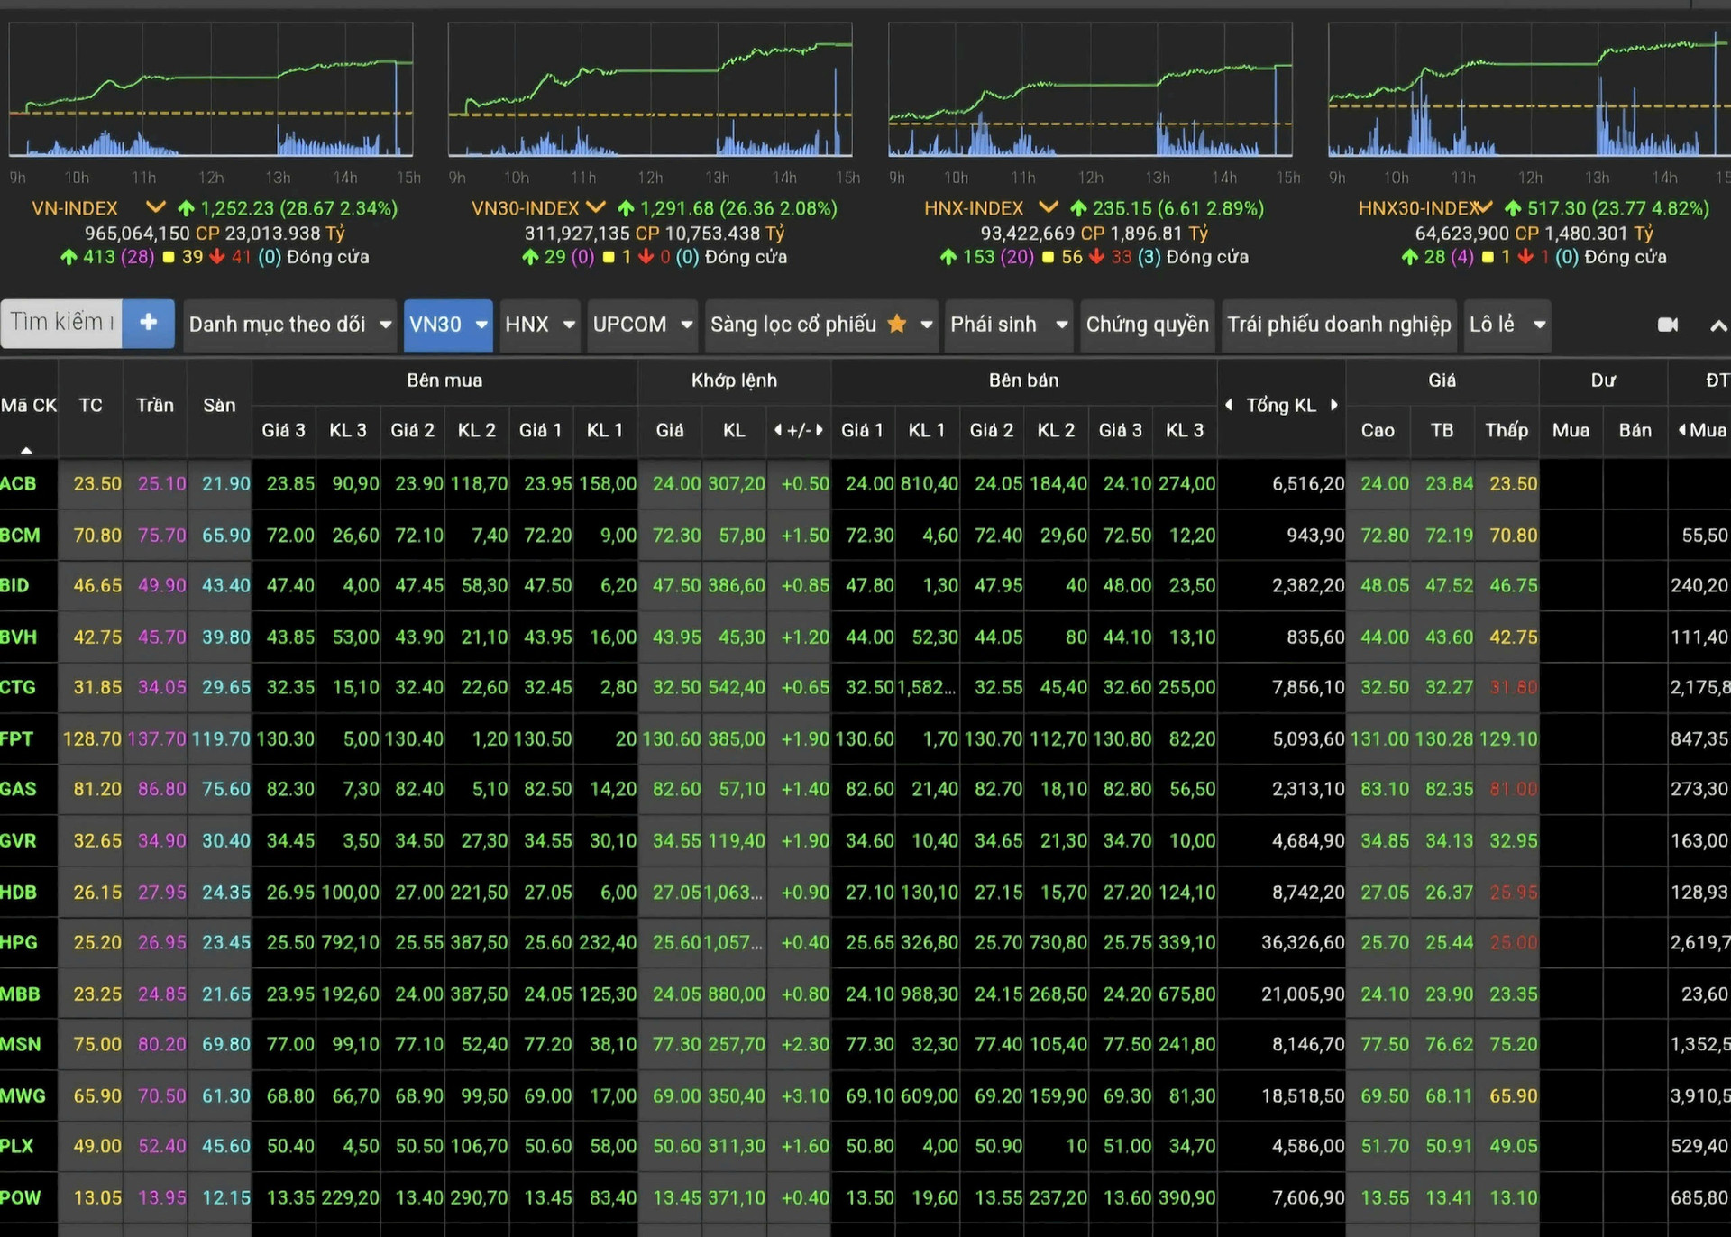Click left arrow beside Tổng KL header

coord(1228,405)
